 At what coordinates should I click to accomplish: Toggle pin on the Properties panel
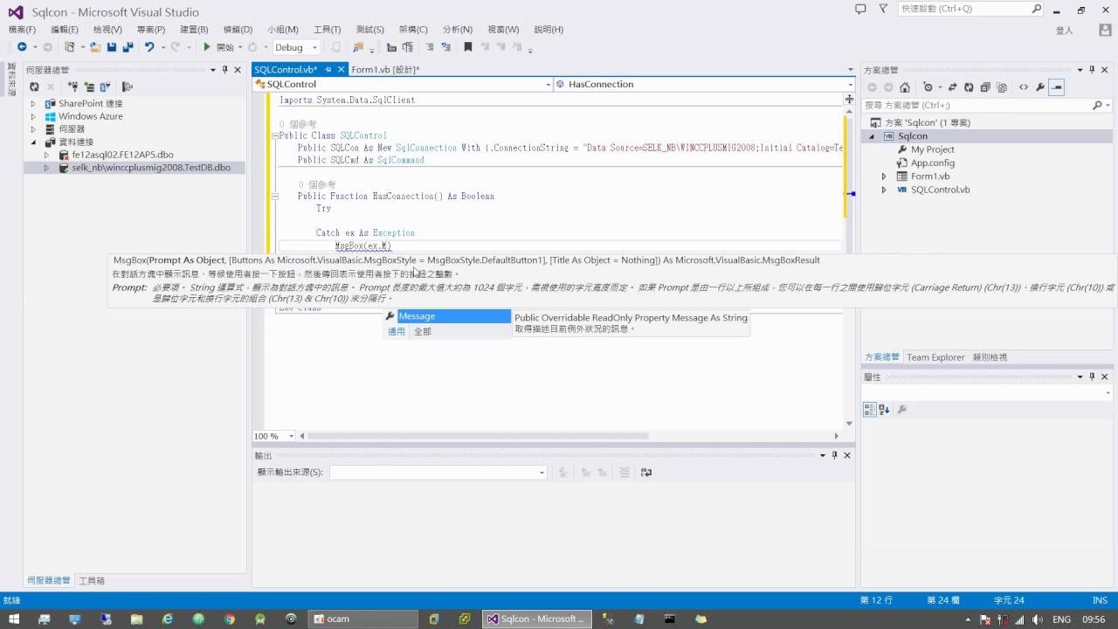pyautogui.click(x=1092, y=377)
